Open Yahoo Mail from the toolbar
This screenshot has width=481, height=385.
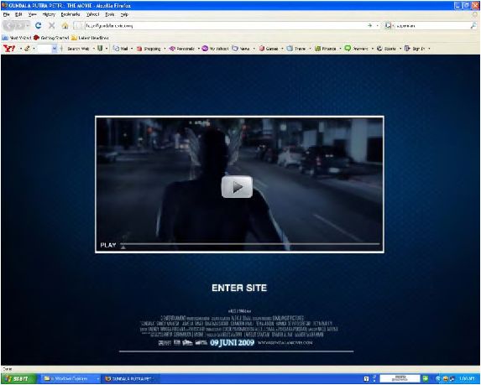pos(121,49)
